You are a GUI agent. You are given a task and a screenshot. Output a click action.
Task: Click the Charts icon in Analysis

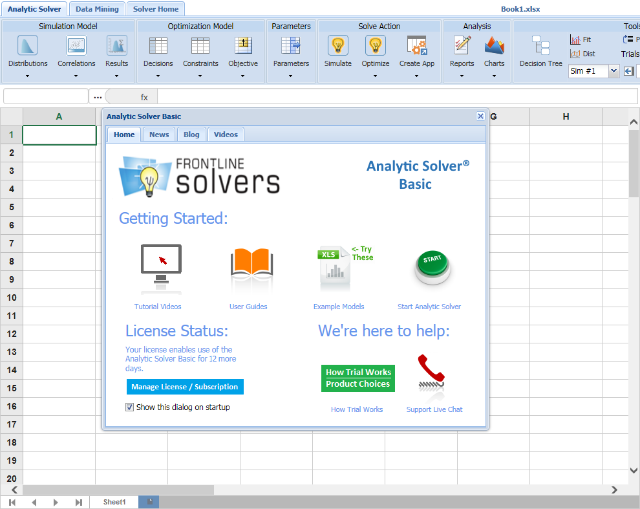tap(494, 47)
